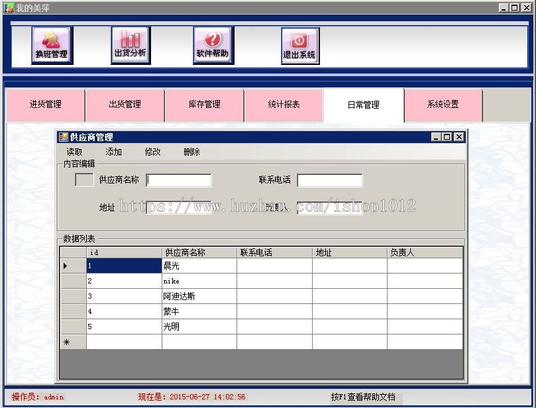The image size is (536, 408).
Task: Switch to the 进货管理 tab
Action: [x=45, y=105]
